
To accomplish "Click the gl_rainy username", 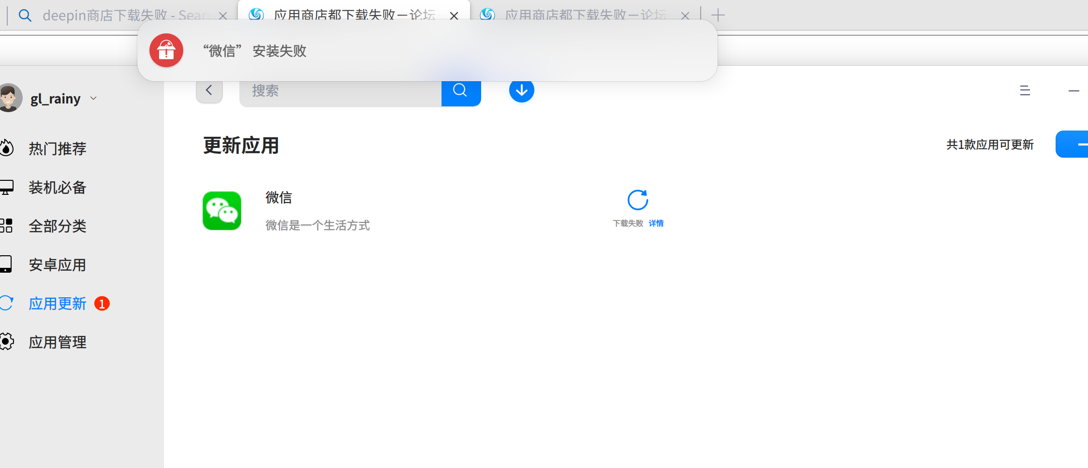I will (x=56, y=99).
